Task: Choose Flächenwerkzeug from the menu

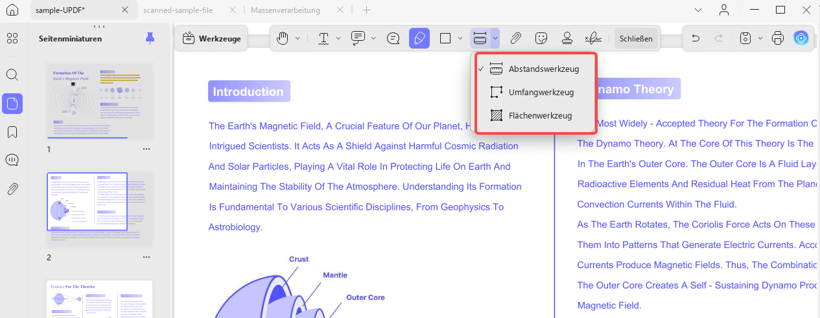Action: tap(535, 116)
